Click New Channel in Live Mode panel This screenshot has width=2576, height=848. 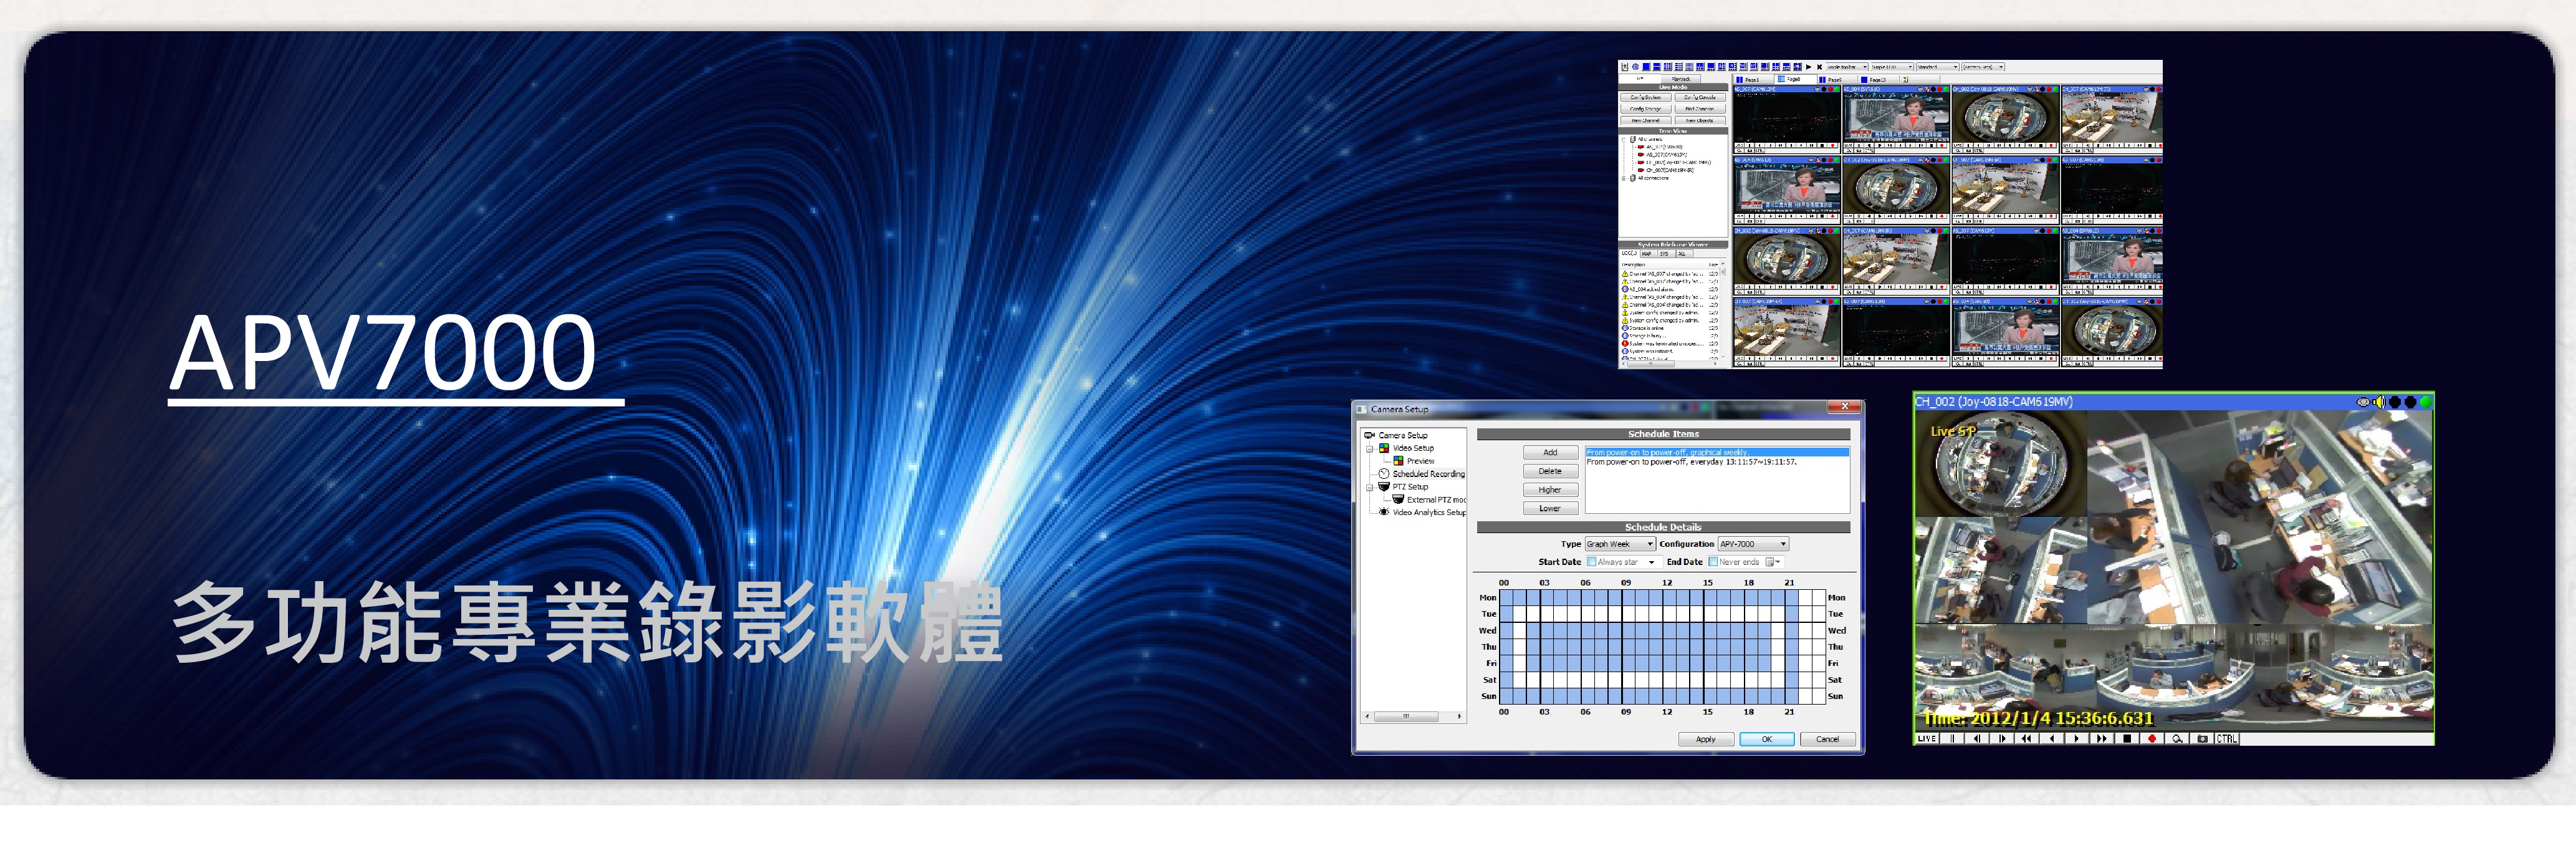(x=1646, y=121)
